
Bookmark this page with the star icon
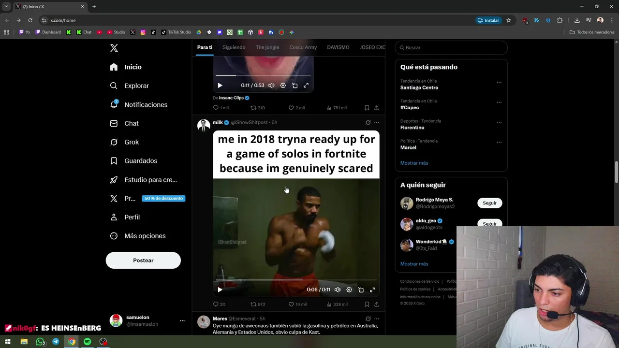[x=509, y=20]
